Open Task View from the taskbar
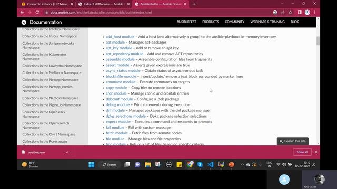The height and width of the screenshot is (189, 337). click(x=127, y=164)
